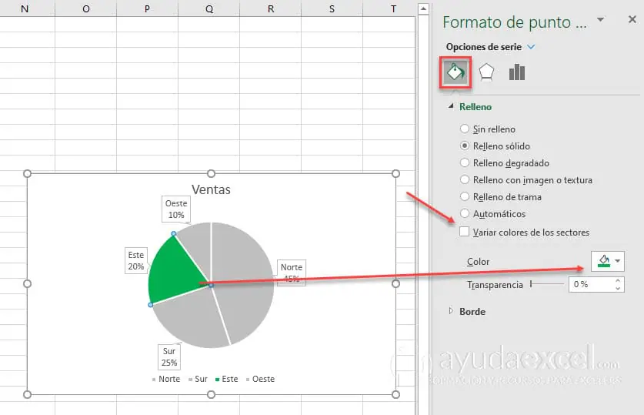Click the Norte legend entry
Image resolution: width=644 pixels, height=415 pixels.
(x=166, y=379)
